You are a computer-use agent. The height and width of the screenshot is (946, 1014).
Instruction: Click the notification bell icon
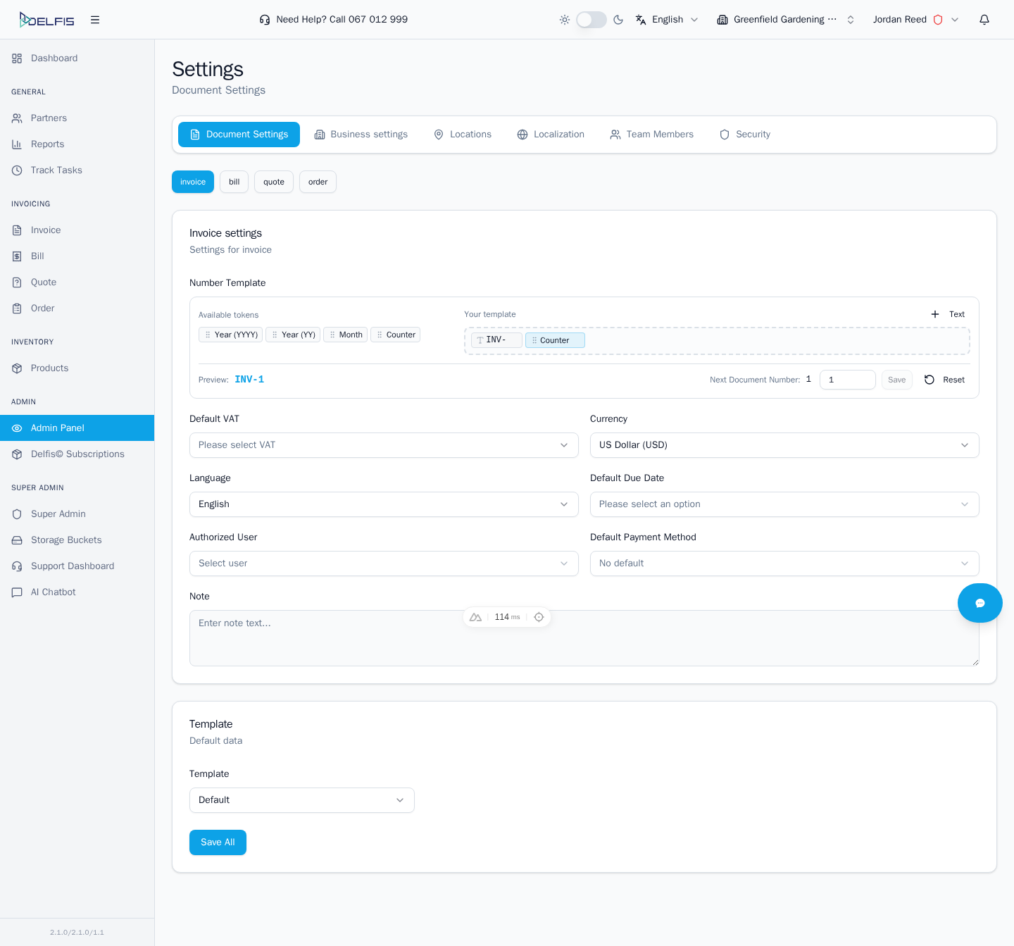[x=984, y=19]
